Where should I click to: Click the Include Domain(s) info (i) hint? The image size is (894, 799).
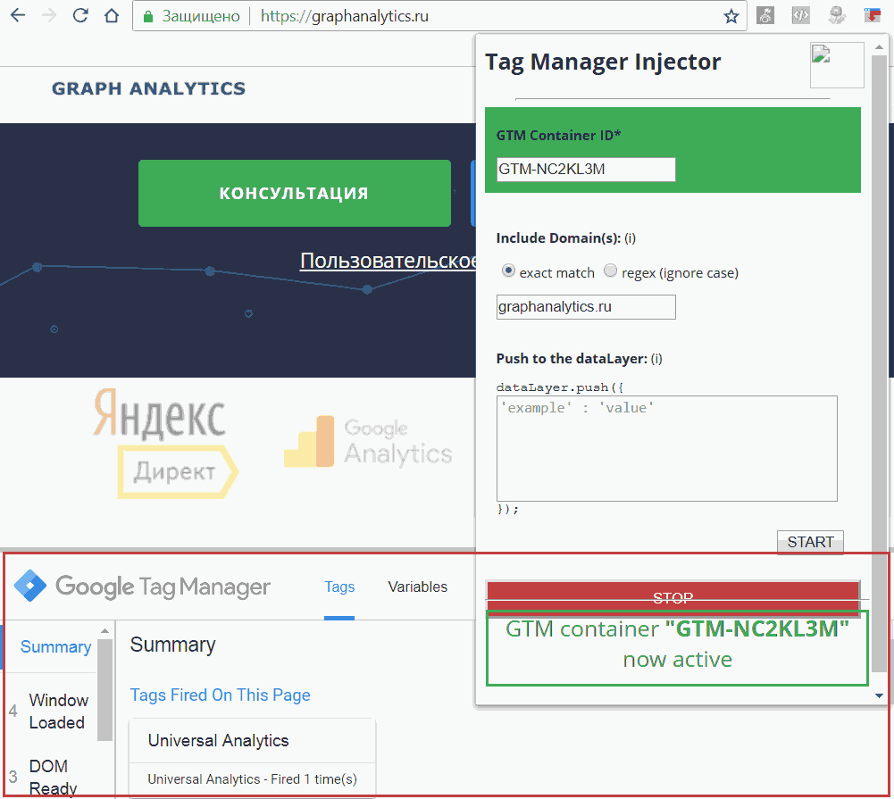pyautogui.click(x=630, y=238)
